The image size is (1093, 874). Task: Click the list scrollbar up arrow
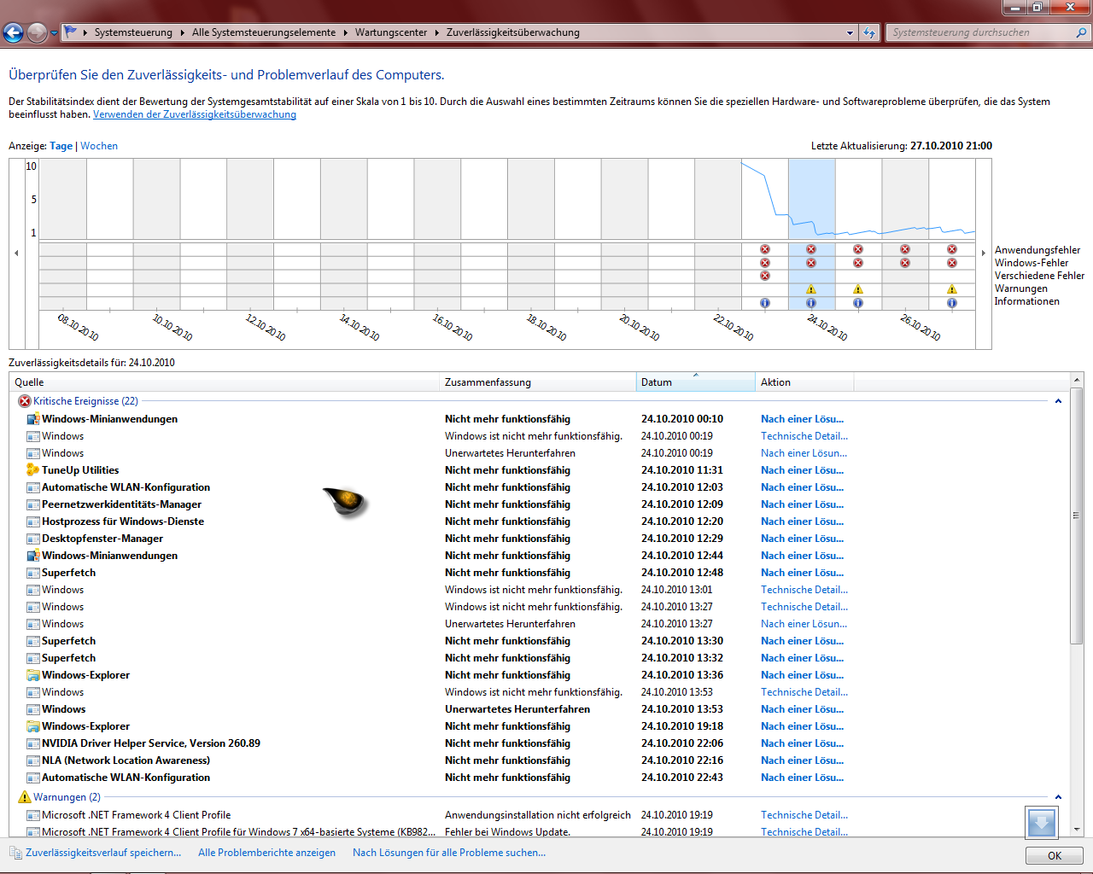click(x=1076, y=380)
